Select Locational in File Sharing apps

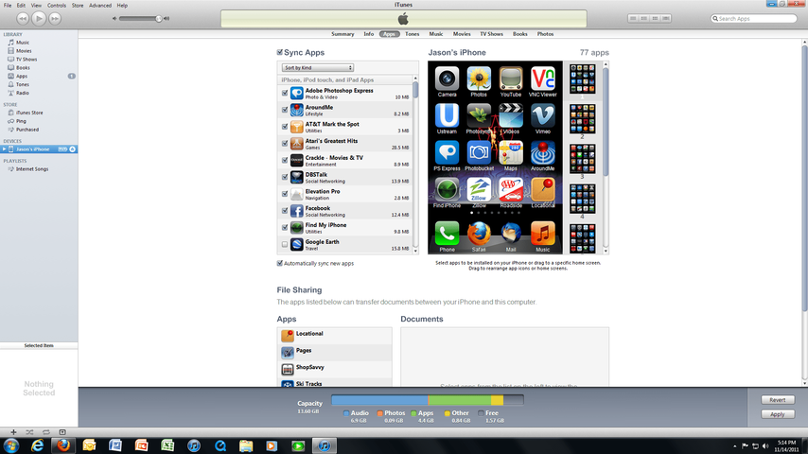pos(334,336)
